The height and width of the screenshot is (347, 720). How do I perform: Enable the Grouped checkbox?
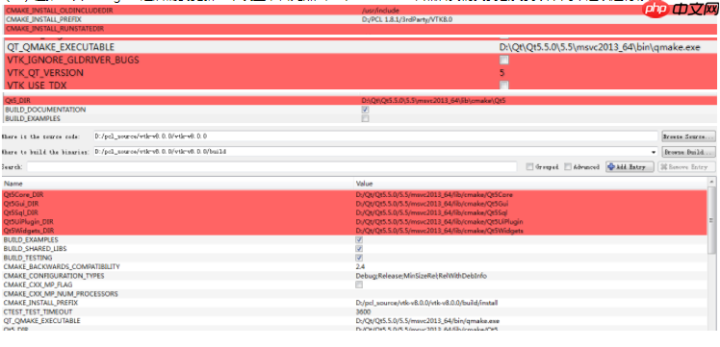[x=530, y=167]
